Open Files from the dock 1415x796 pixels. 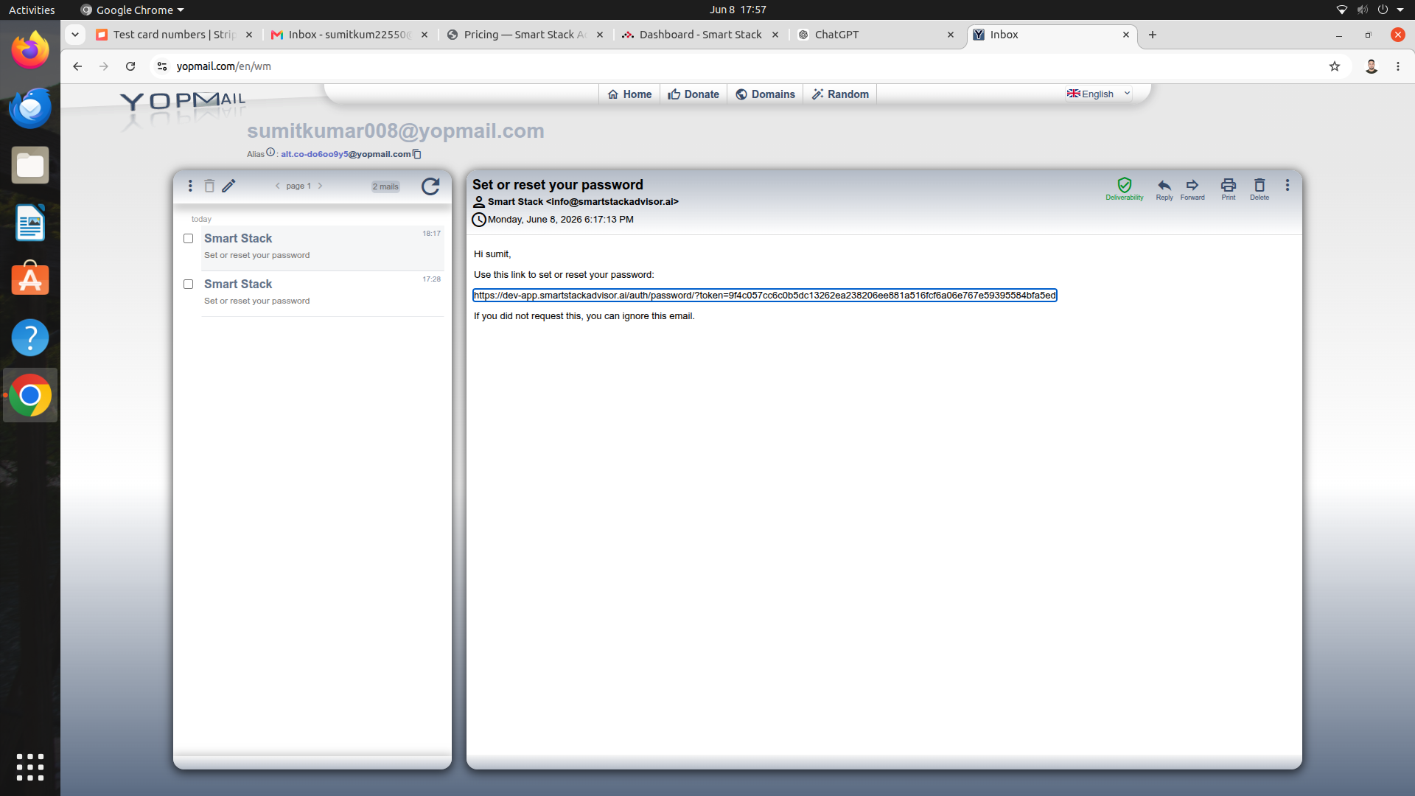point(30,165)
